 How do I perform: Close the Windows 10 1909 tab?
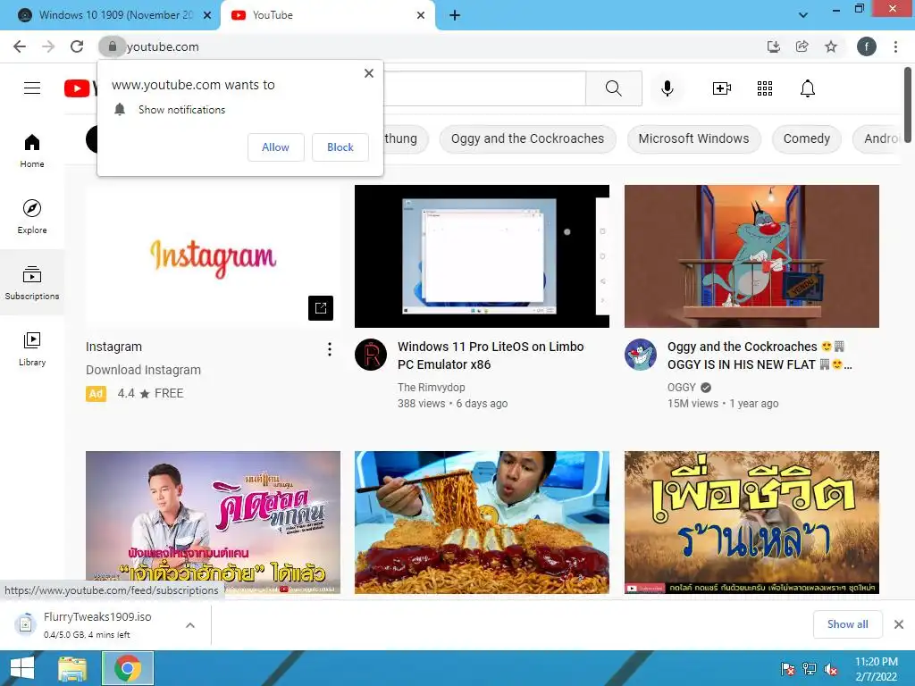pyautogui.click(x=206, y=15)
